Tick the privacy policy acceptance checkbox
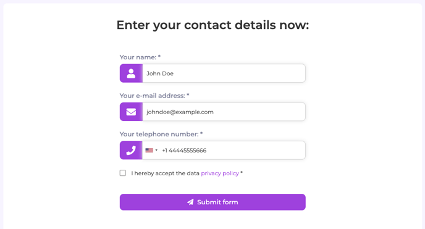The width and height of the screenshot is (425, 229). pyautogui.click(x=123, y=173)
